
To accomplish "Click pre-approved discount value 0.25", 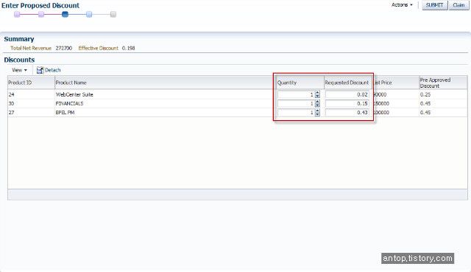I will (x=425, y=94).
